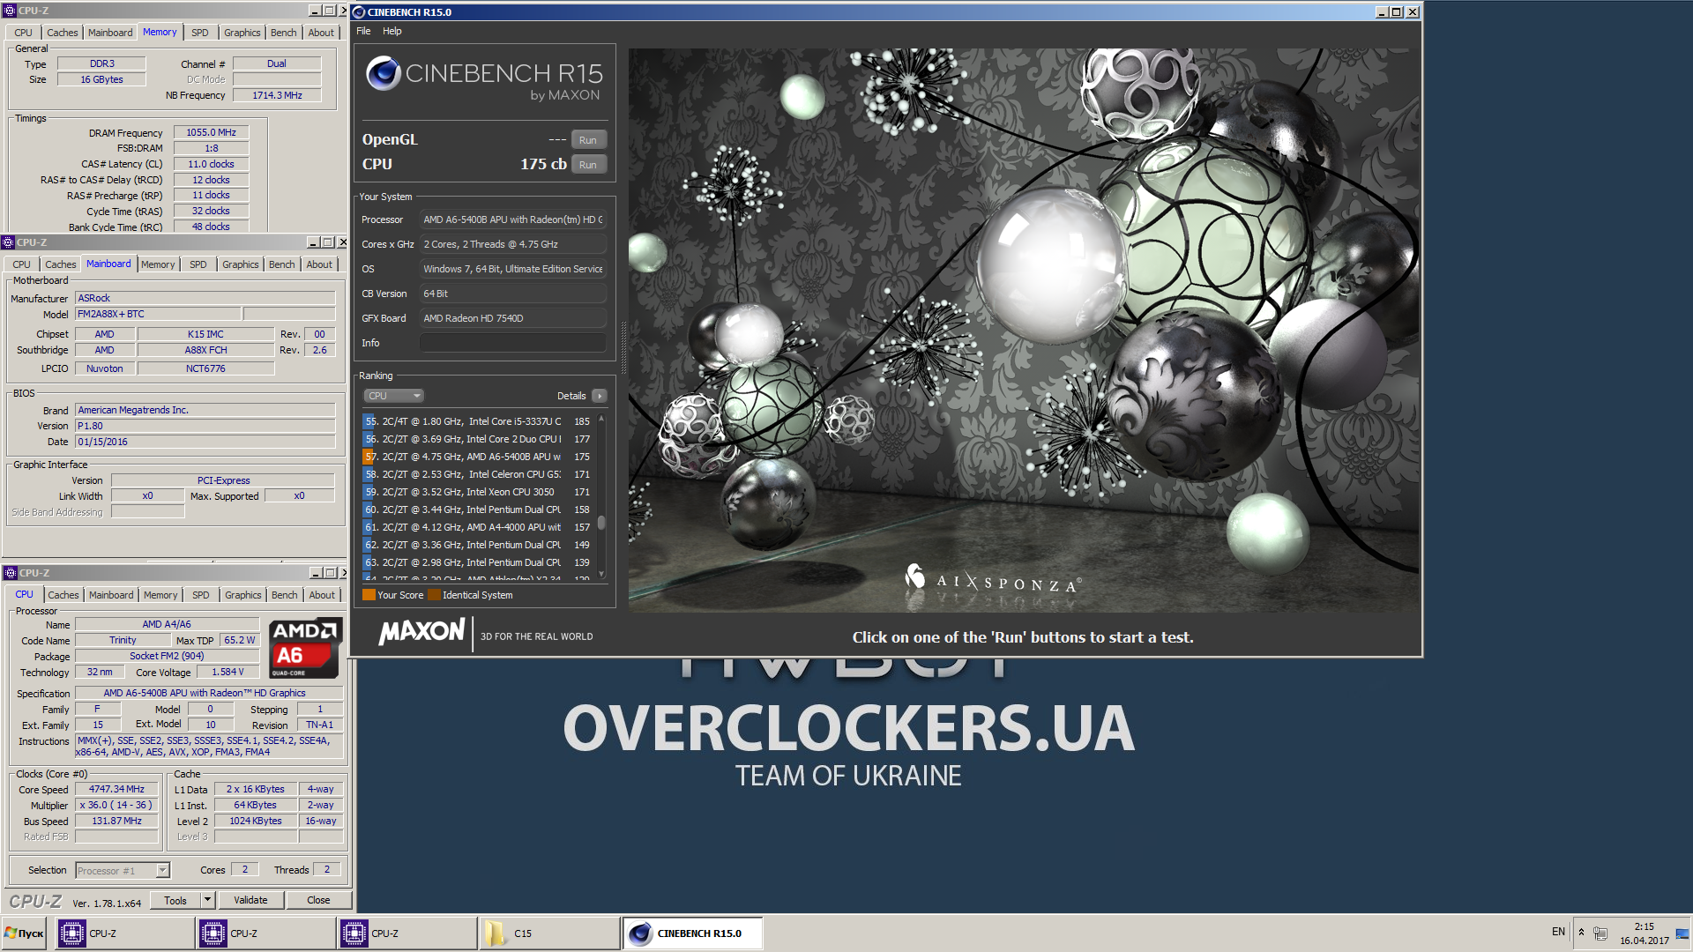Click the CPU-Z icon in the Memory window title bar
The width and height of the screenshot is (1693, 952).
tap(10, 11)
